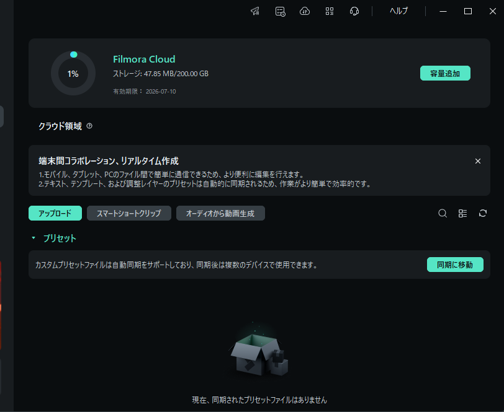The height and width of the screenshot is (412, 504).
Task: Click 現在、同期されたプリセットファイルはありません message
Action: click(259, 400)
